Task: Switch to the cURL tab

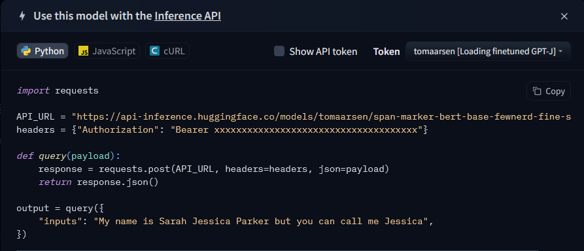Action: tap(167, 51)
